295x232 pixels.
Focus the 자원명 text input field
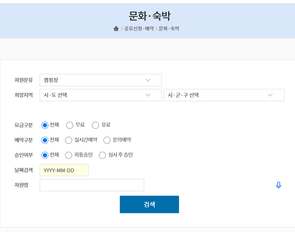(x=92, y=185)
